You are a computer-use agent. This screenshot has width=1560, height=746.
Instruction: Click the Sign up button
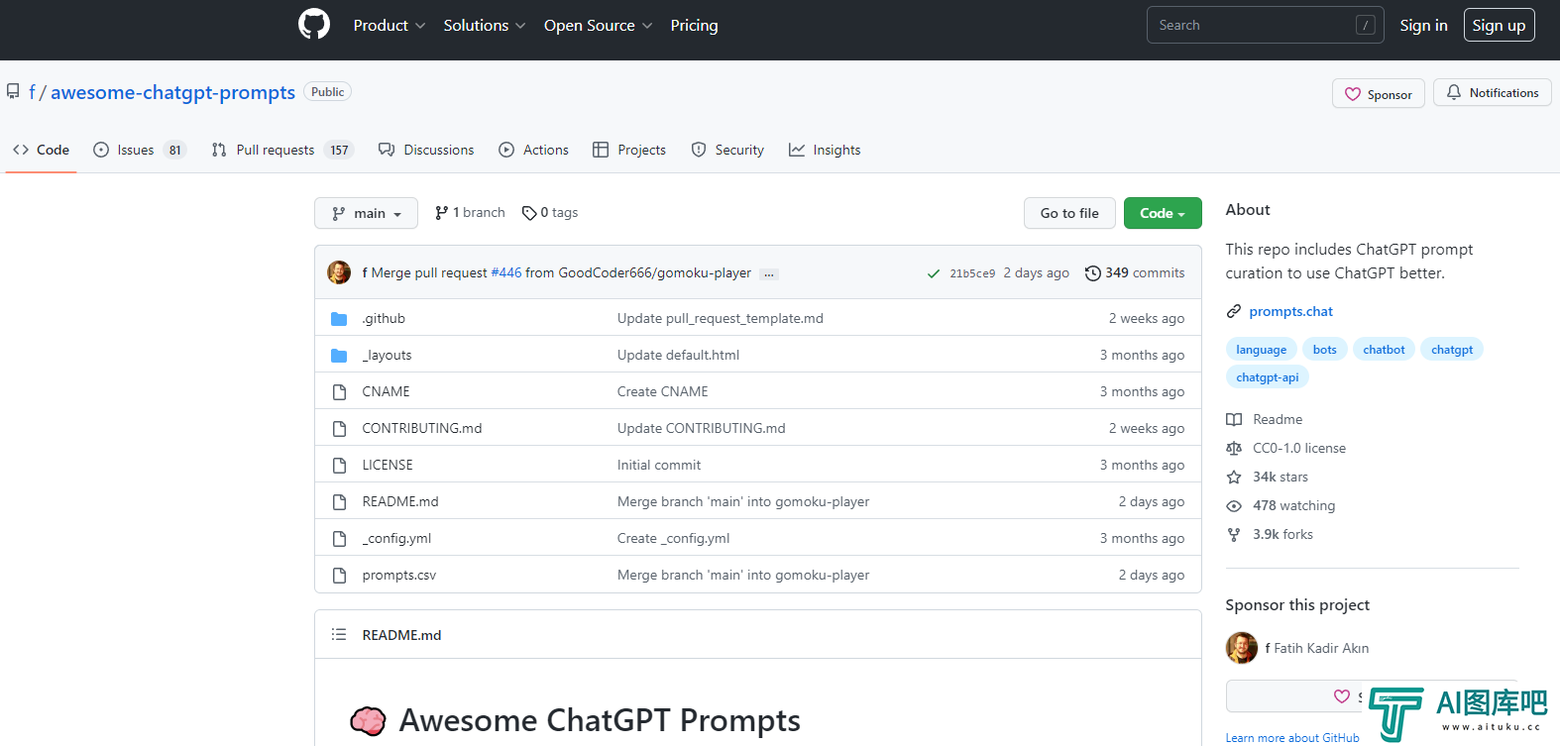tap(1499, 26)
